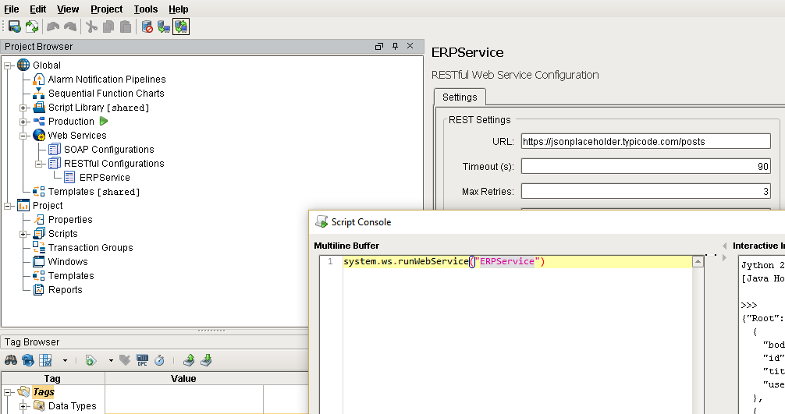Open the New Tag dropdown arrow

click(111, 360)
